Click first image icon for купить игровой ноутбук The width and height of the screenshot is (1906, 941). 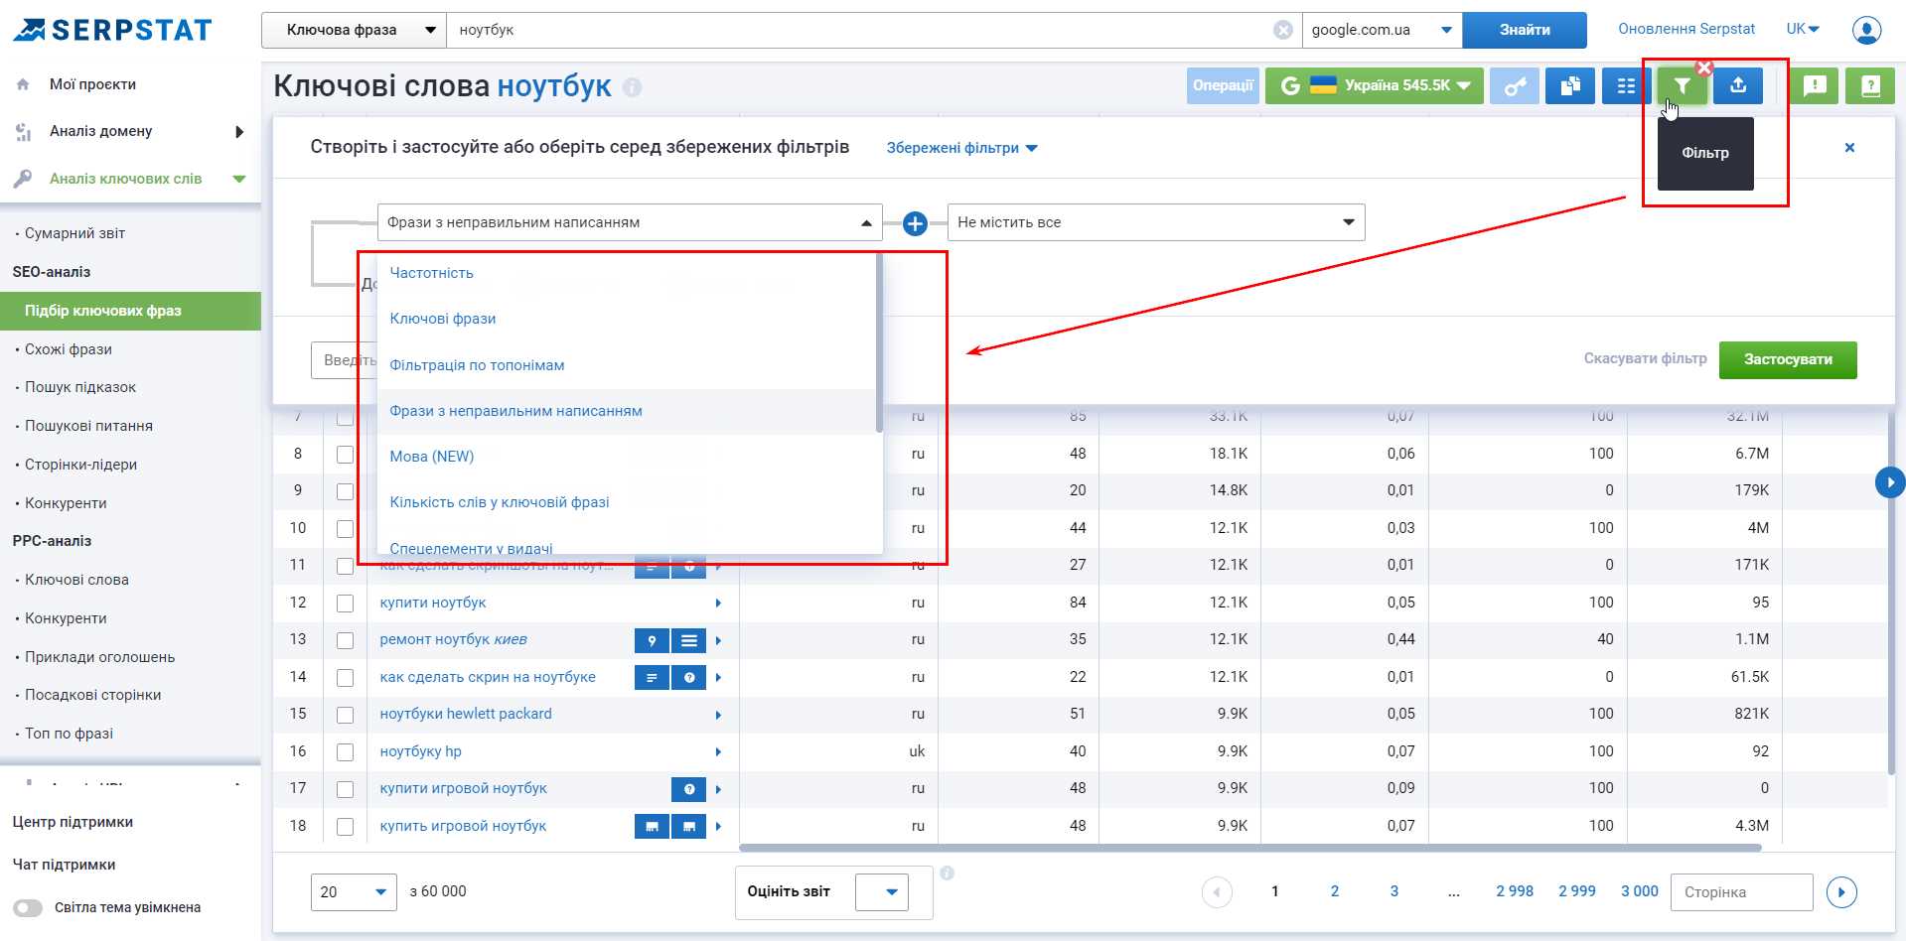click(652, 826)
